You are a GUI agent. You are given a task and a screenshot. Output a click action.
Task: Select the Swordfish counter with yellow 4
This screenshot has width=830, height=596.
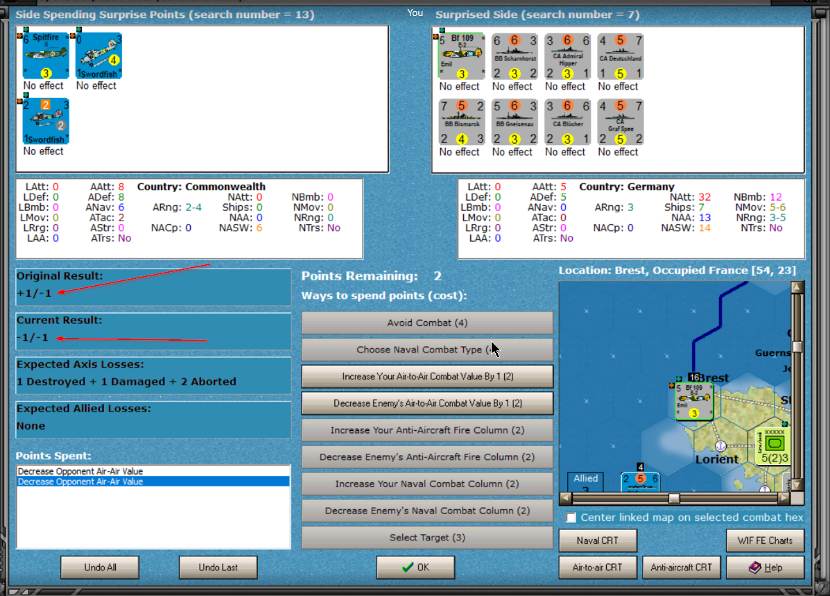98,56
